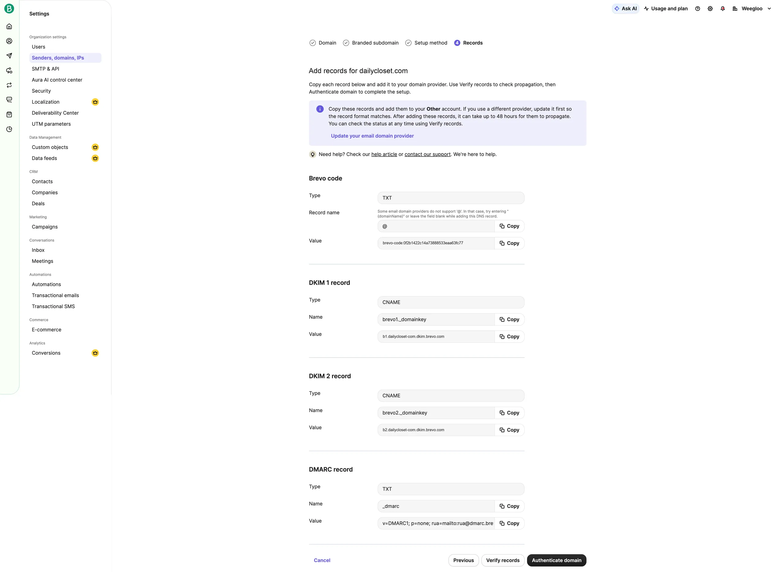Click crown badge next to Custom objects
The height and width of the screenshot is (572, 784).
[x=95, y=147]
